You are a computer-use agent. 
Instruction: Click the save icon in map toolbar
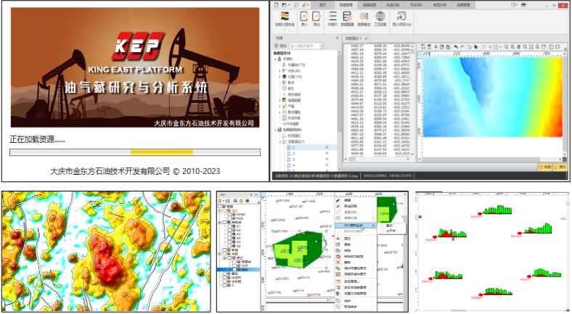(x=422, y=47)
